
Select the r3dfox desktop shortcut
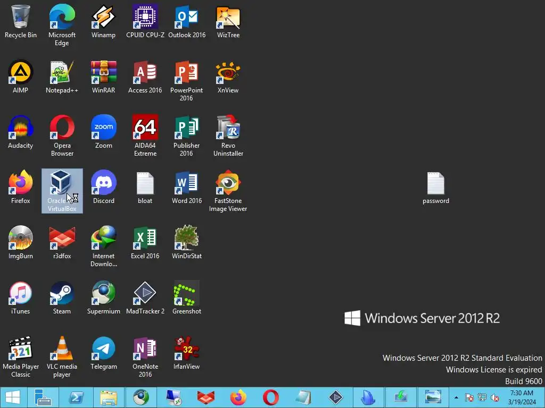click(x=62, y=242)
